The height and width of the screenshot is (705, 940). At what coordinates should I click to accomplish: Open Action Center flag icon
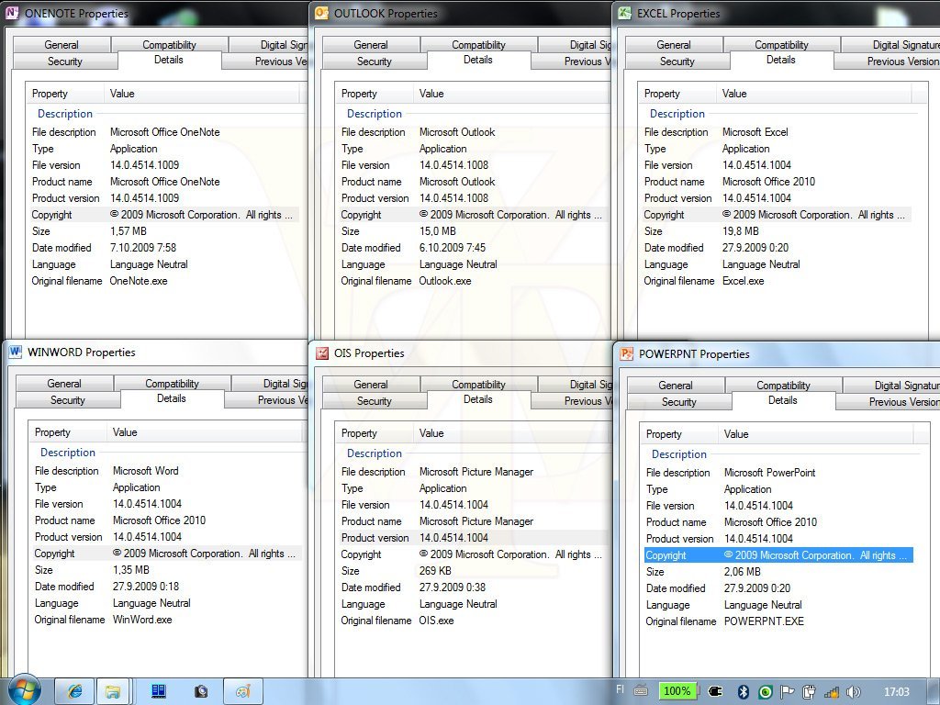tap(787, 692)
